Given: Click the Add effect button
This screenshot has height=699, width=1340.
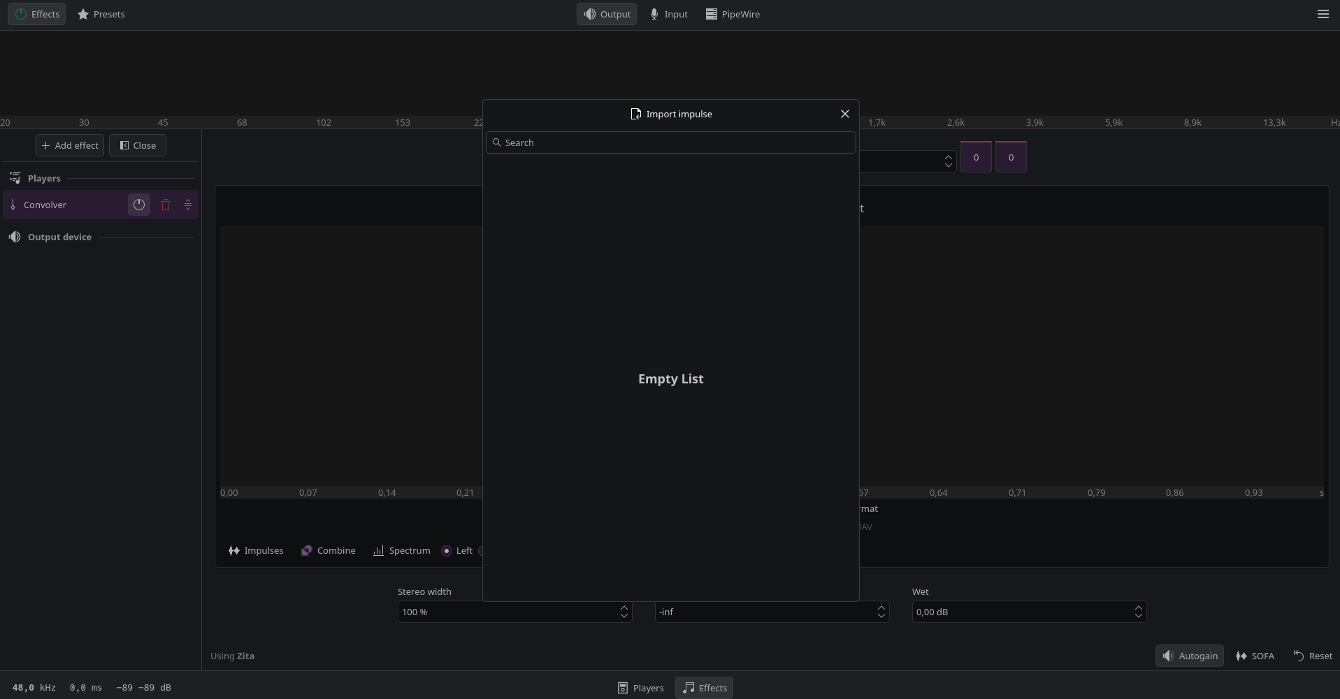Looking at the screenshot, I should point(70,145).
